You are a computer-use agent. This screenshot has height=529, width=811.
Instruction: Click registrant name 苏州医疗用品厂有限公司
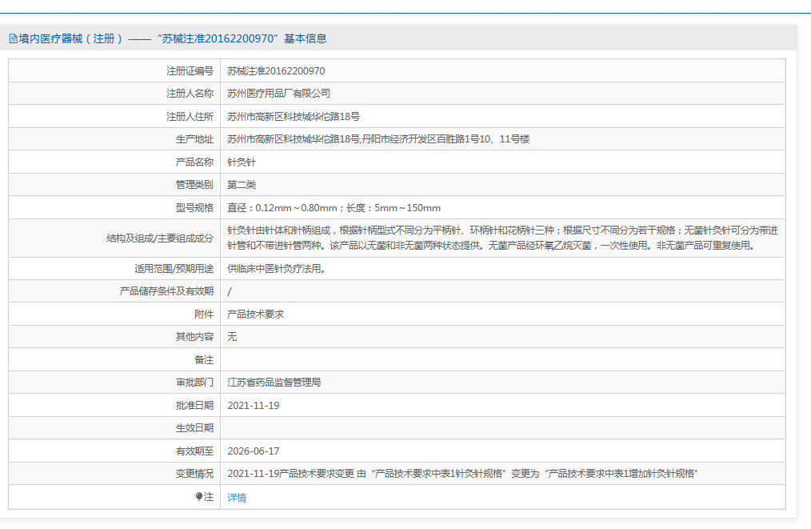(x=279, y=94)
